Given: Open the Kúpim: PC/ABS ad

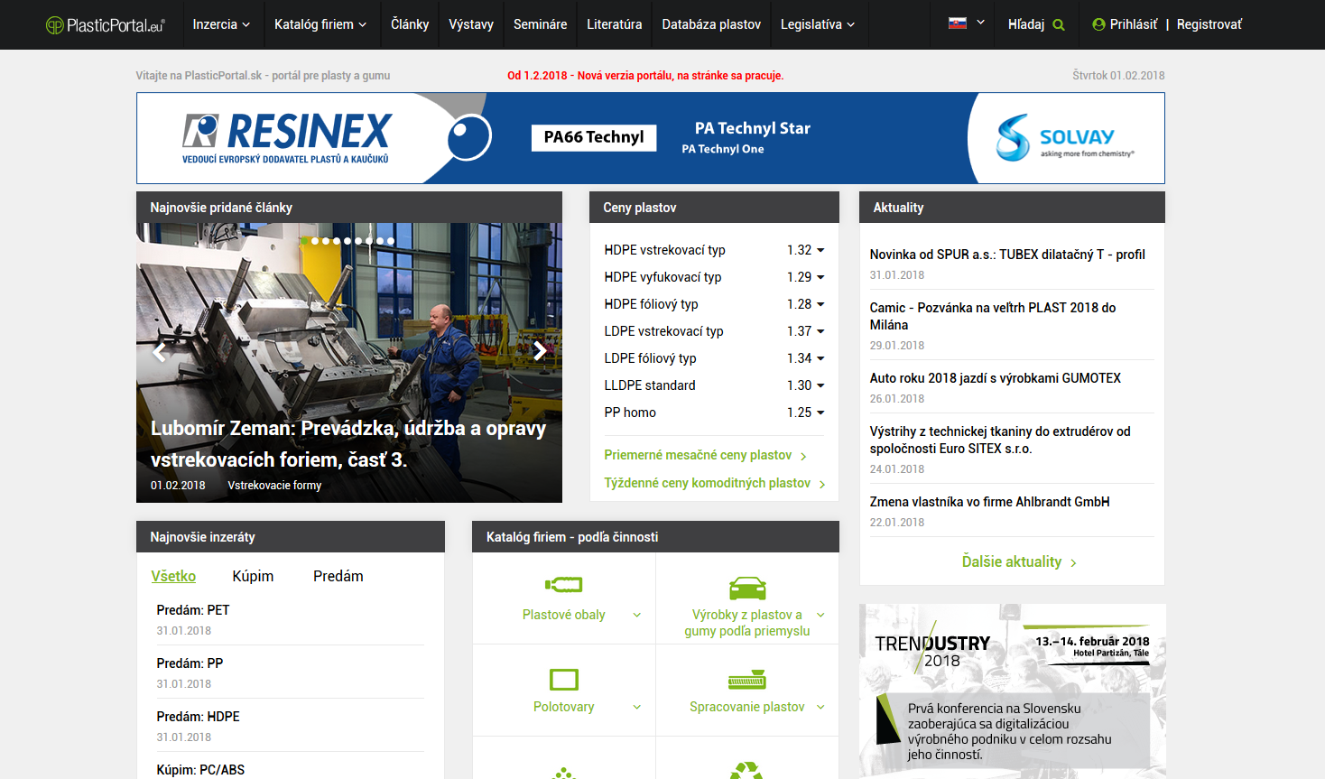Looking at the screenshot, I should (200, 770).
